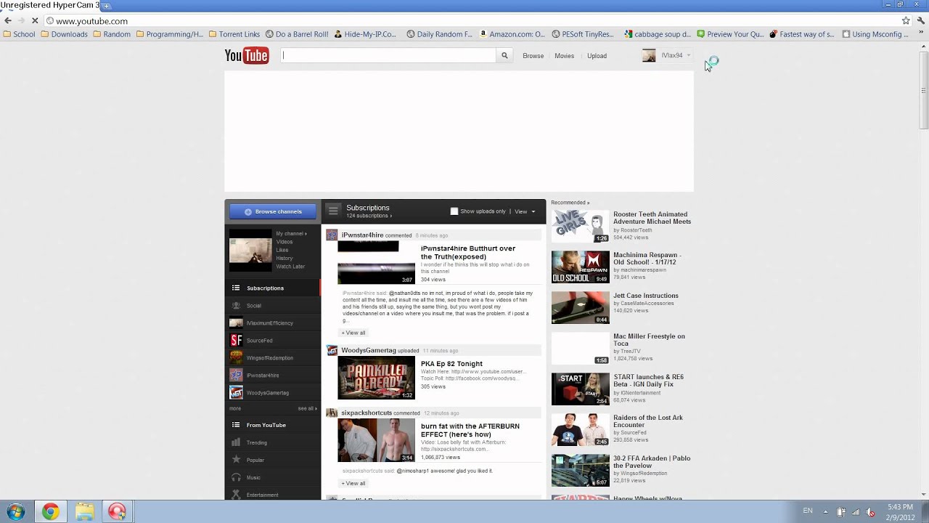Toggle Show uploads only checkbox
This screenshot has height=523, width=929.
[x=454, y=211]
